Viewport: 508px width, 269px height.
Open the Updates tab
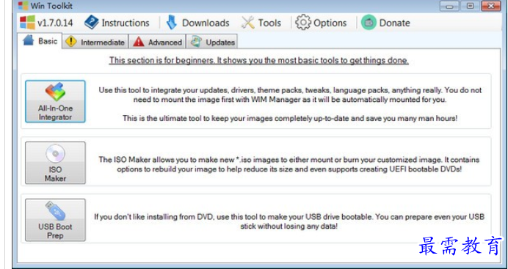[x=211, y=42]
